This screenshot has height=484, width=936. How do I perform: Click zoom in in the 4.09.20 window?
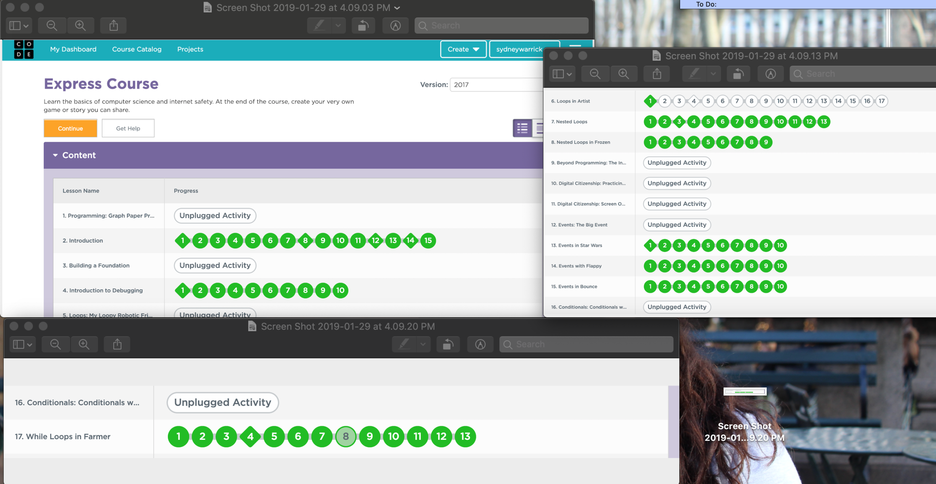pyautogui.click(x=84, y=344)
